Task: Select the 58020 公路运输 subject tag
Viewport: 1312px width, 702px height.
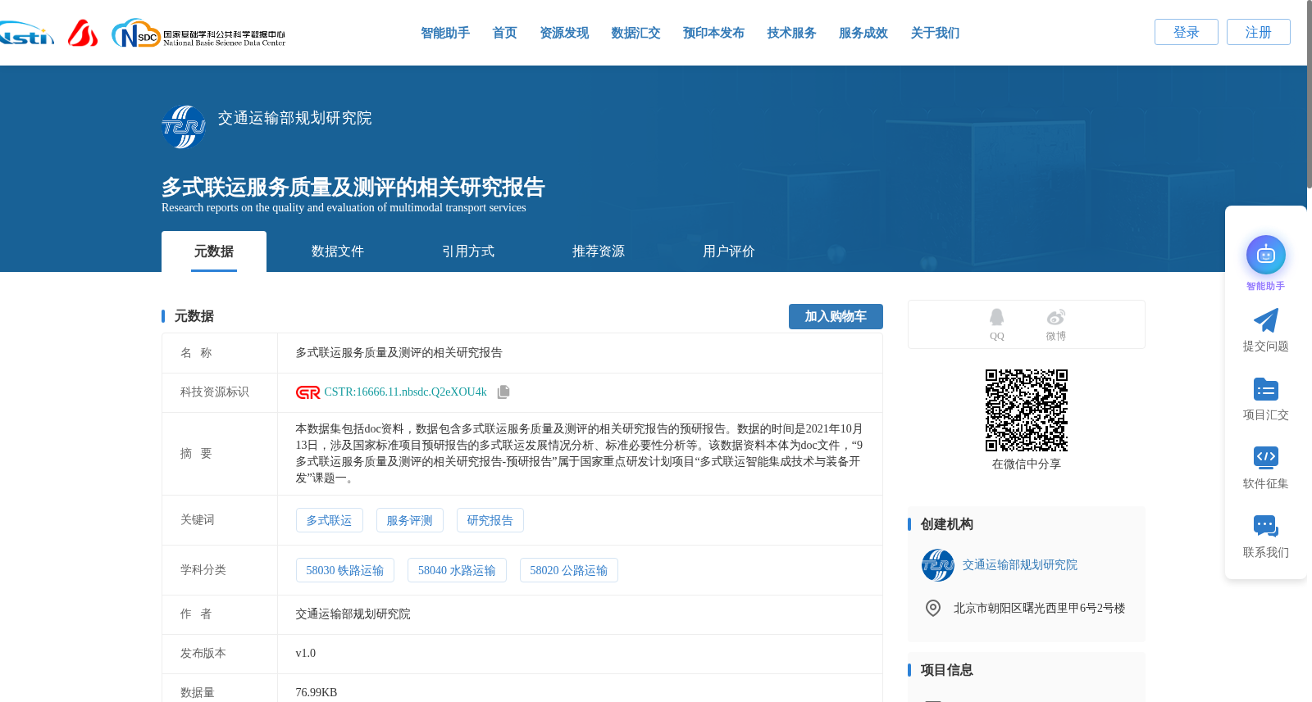Action: (569, 570)
